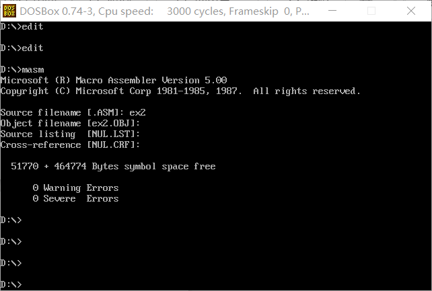Click the 'All rights reserved.' text
This screenshot has height=291, width=432.
click(306, 91)
